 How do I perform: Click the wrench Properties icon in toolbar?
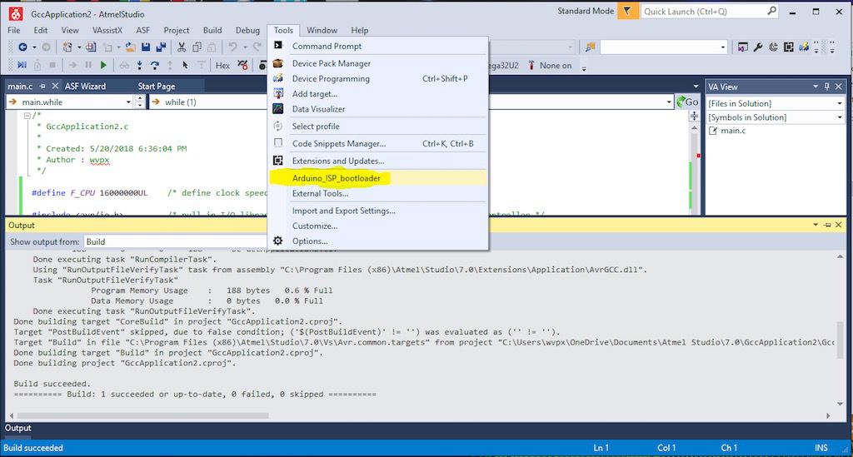point(758,47)
